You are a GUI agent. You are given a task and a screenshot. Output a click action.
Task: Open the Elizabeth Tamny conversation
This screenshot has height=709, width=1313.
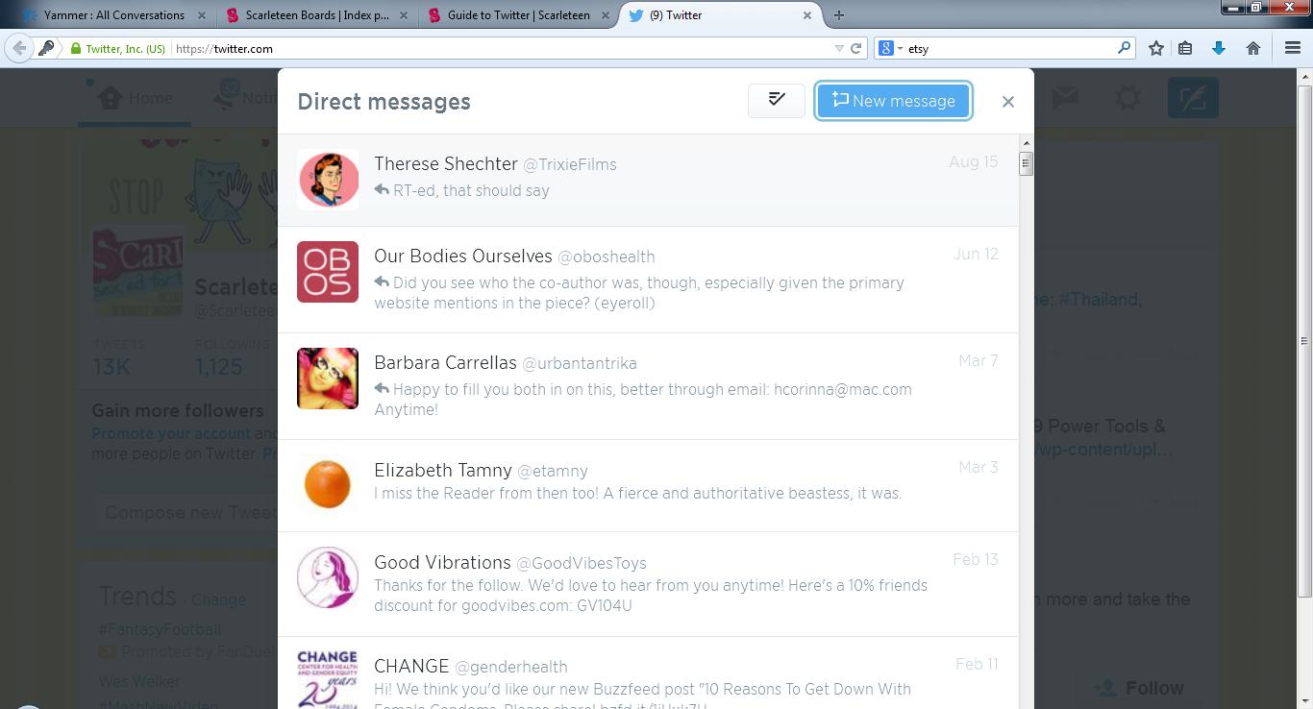pos(648,486)
